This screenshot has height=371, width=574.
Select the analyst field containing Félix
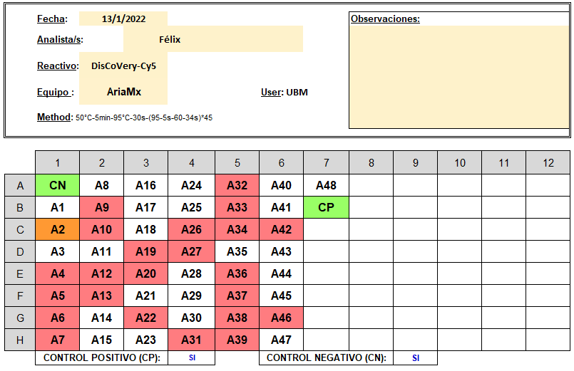213,39
